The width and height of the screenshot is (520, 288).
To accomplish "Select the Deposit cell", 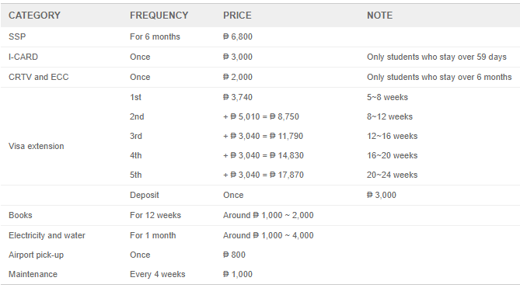I will point(145,195).
